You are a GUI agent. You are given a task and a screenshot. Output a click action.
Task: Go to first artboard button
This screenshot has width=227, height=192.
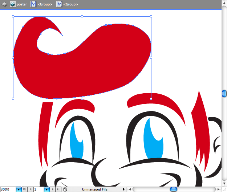tap(24, 189)
